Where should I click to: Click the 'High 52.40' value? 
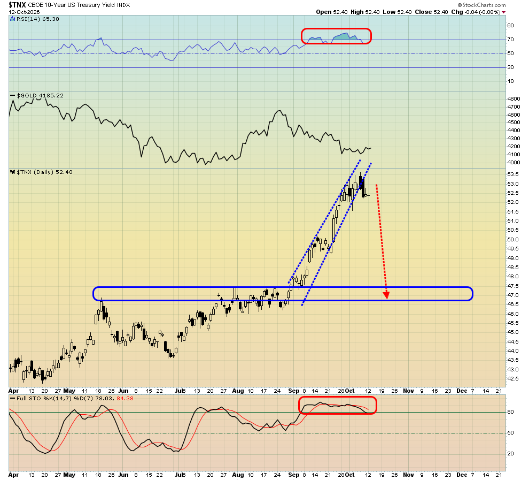click(365, 12)
